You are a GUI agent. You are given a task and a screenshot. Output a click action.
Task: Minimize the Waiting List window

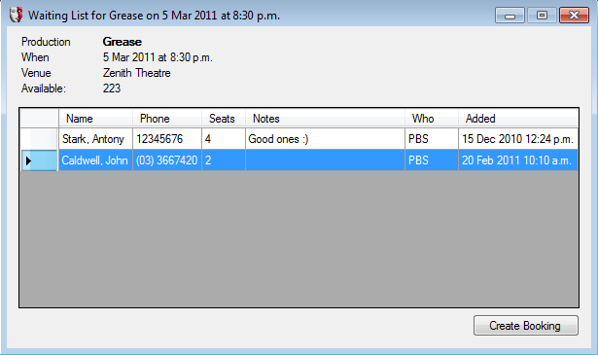click(510, 16)
